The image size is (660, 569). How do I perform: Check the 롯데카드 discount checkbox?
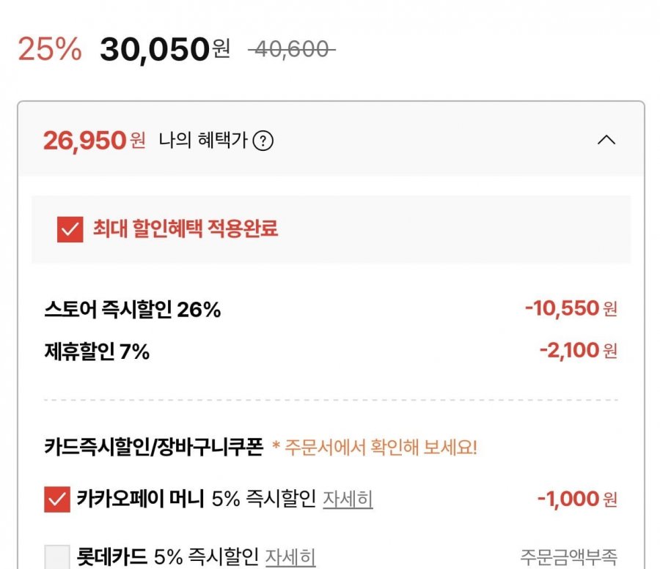[x=57, y=557]
